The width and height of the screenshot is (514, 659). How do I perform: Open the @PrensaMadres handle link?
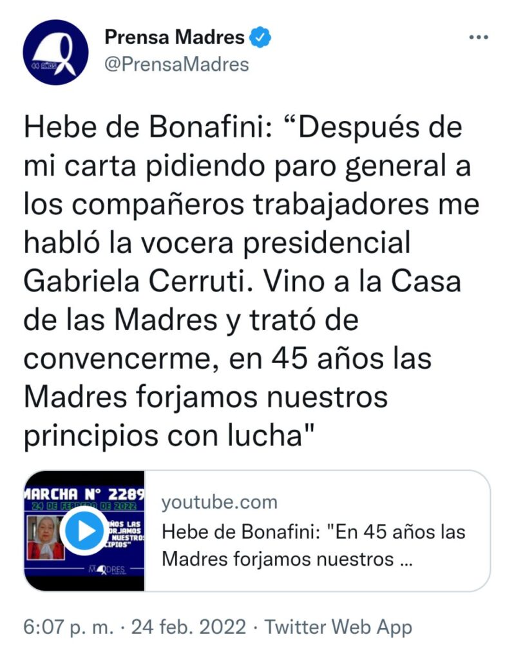click(x=176, y=64)
